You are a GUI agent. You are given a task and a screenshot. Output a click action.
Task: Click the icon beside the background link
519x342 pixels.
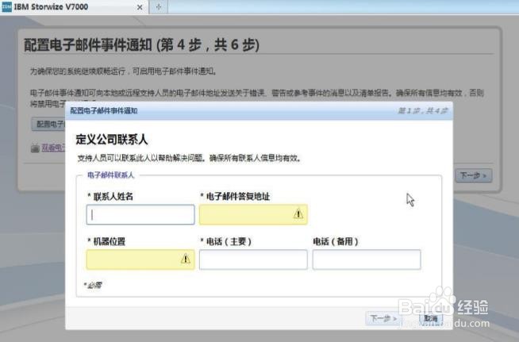[x=35, y=148]
